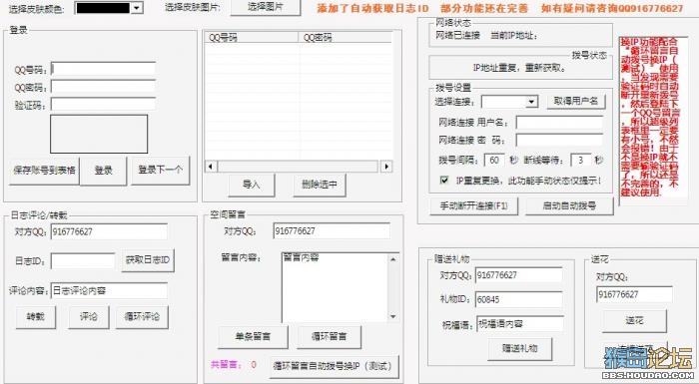
Task: Toggle the IP重复更换 checkbox
Action: pos(444,180)
